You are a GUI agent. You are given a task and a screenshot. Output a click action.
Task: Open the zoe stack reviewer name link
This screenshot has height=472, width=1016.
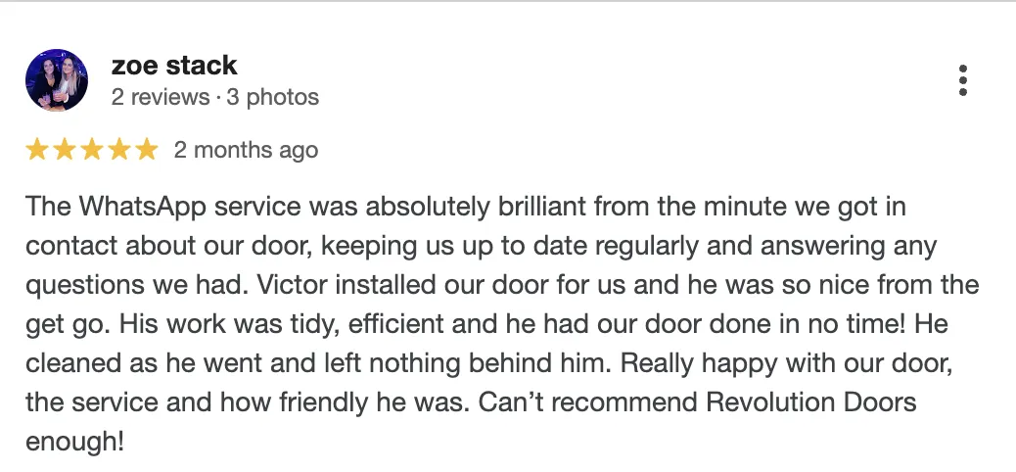(x=174, y=66)
